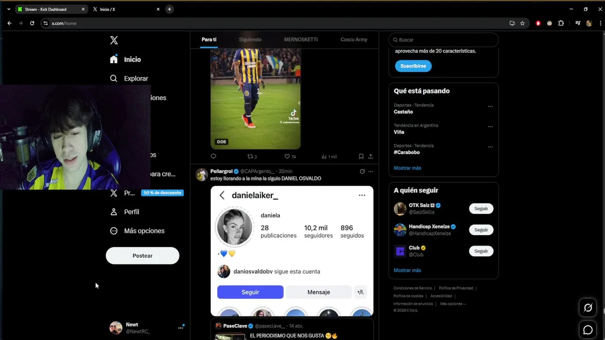Play the football TikTok video
Screen dimensions: 605x340
point(256,98)
